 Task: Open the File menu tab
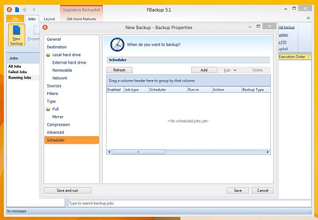(x=15, y=19)
